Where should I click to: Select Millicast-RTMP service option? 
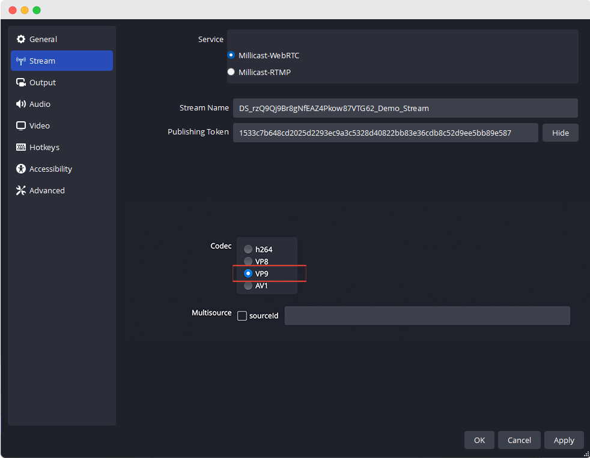coord(231,72)
